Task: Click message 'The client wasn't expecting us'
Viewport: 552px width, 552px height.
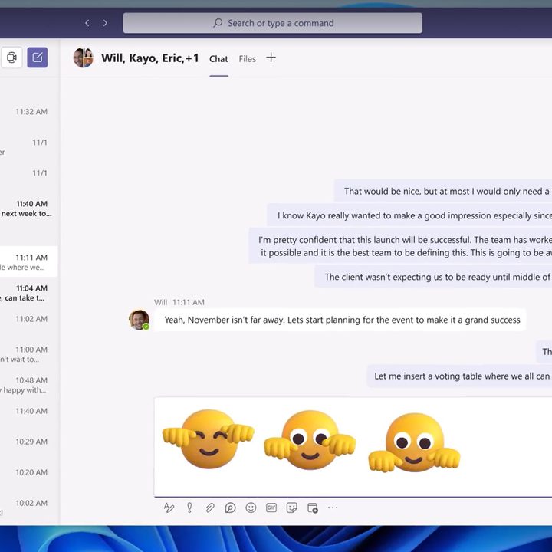Action: [x=433, y=277]
